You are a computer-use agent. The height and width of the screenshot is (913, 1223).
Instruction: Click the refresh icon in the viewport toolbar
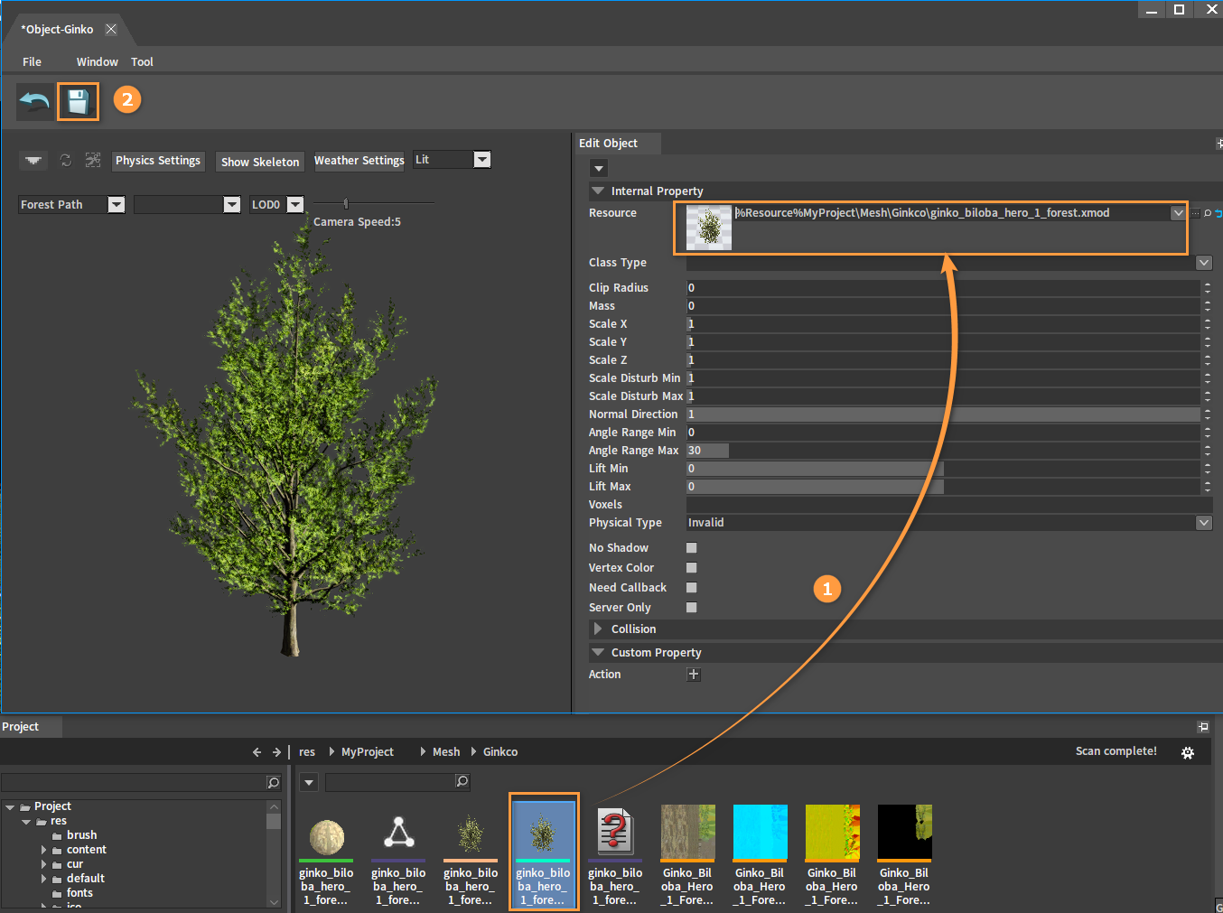click(66, 160)
